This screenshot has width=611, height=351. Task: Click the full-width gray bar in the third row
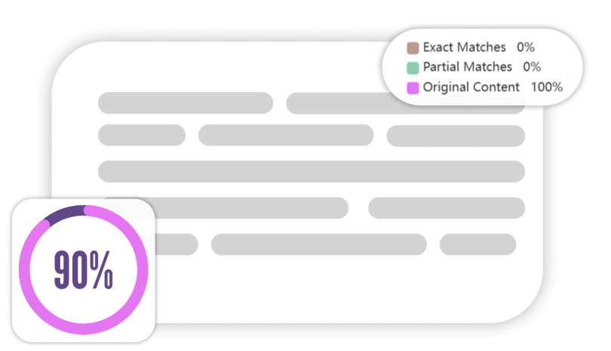(x=311, y=171)
